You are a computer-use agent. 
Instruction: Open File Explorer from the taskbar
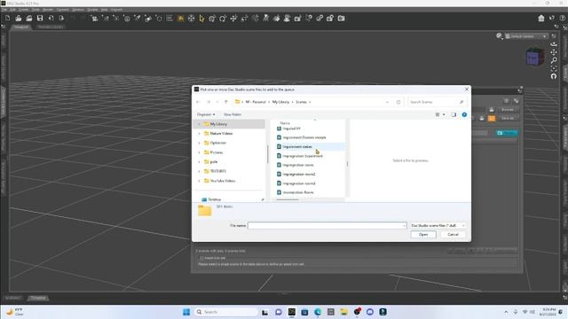pyautogui.click(x=343, y=312)
